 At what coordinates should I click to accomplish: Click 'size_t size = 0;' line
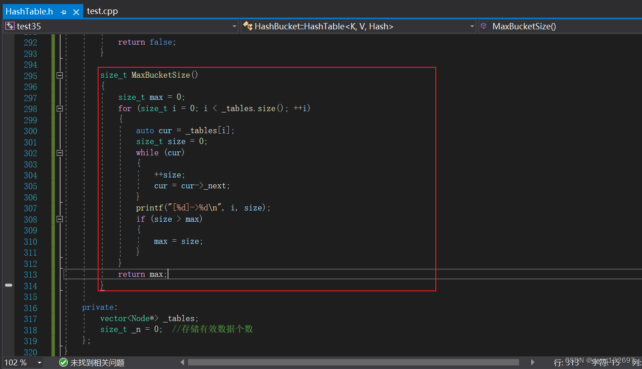(172, 141)
